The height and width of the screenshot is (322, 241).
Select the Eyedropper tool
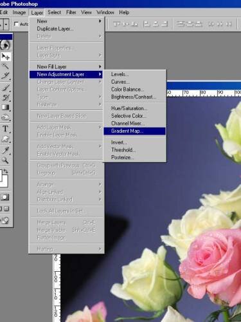point(5,150)
